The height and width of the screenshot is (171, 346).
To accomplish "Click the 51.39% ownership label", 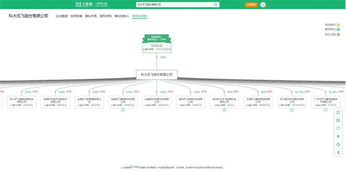I will pyautogui.click(x=333, y=92).
